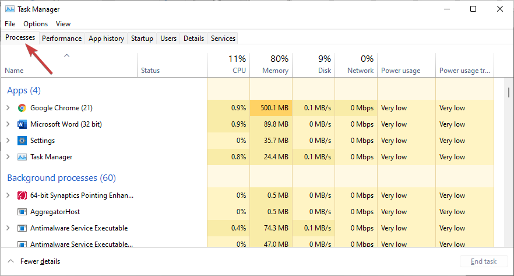Switch to the Performance tab
This screenshot has height=276, width=514.
click(62, 39)
